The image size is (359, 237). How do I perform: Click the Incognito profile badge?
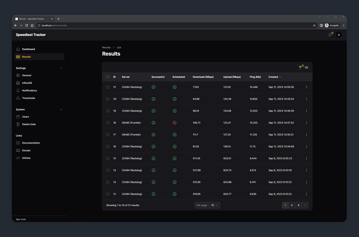(x=332, y=25)
